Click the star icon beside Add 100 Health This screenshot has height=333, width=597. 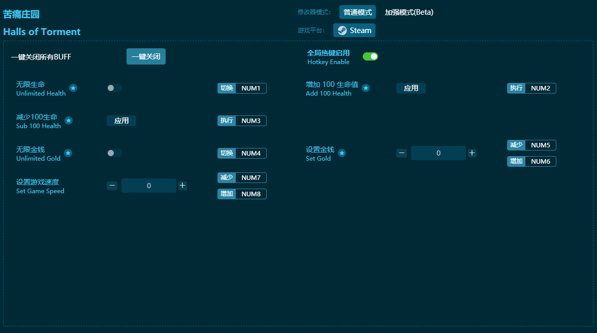click(366, 88)
